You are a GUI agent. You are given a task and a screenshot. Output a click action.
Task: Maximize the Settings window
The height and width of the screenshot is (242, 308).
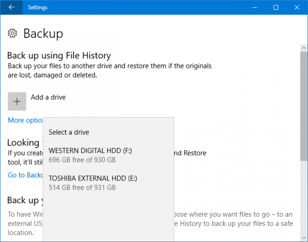pyautogui.click(x=276, y=7)
